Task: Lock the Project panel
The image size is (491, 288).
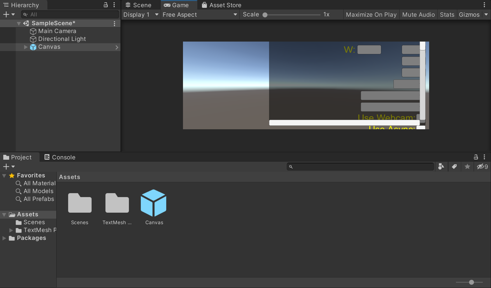Action: pyautogui.click(x=476, y=157)
